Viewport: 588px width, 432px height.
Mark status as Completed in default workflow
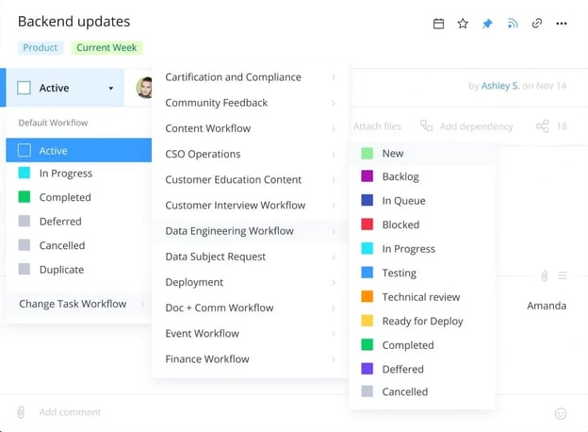click(x=65, y=197)
